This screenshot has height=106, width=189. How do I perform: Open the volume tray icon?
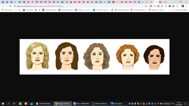(x=164, y=104)
